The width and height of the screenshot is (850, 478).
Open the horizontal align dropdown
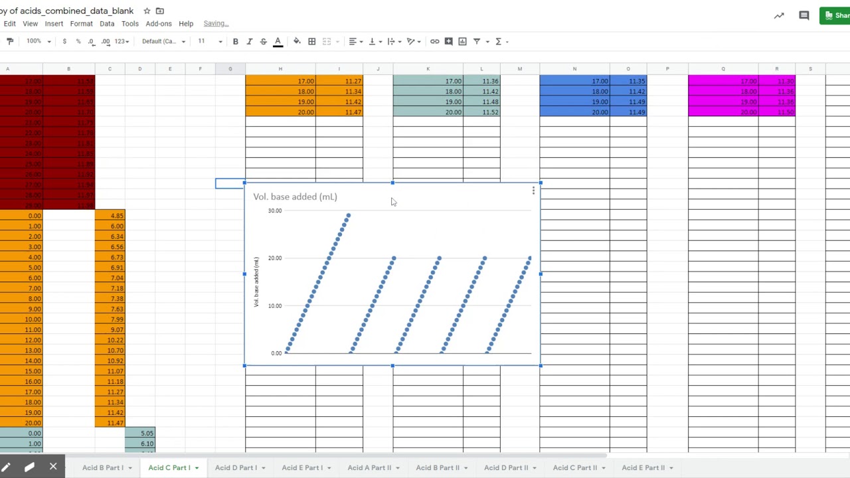pos(355,41)
